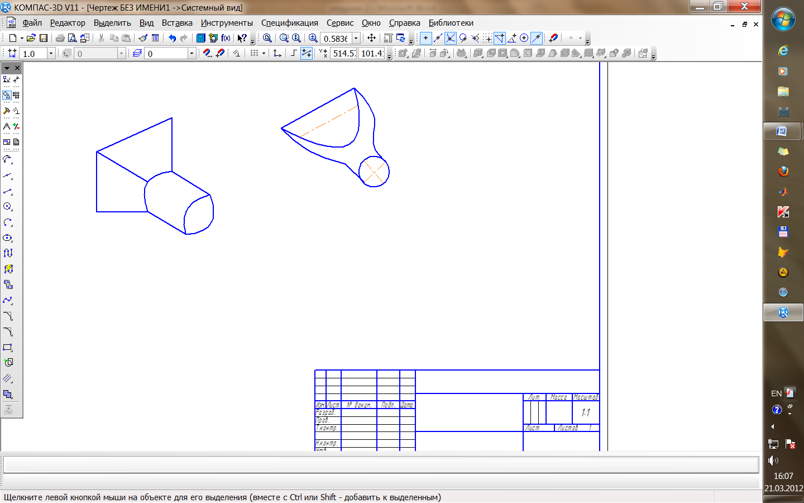Open a file with the folder icon
804x503 pixels.
31,38
